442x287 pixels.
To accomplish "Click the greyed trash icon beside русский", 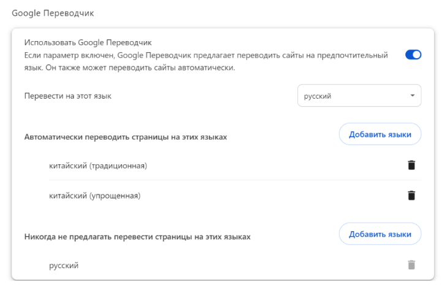I will 411,265.
